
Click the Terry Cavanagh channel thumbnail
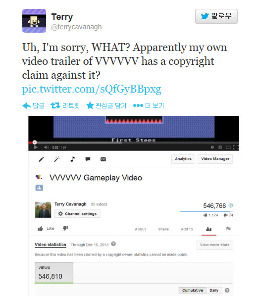pos(43,209)
